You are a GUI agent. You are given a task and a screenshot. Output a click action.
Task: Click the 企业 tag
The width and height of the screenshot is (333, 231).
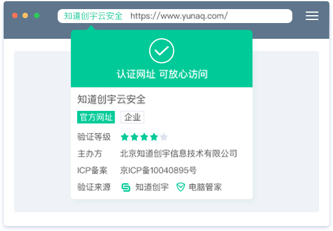coord(132,117)
